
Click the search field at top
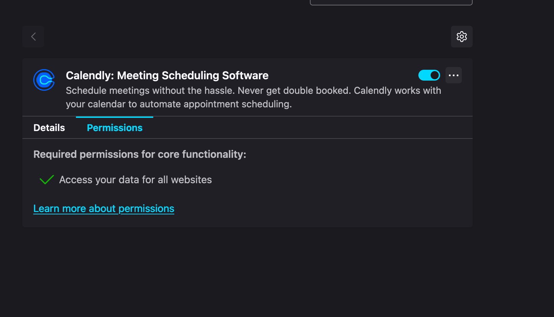[391, 2]
